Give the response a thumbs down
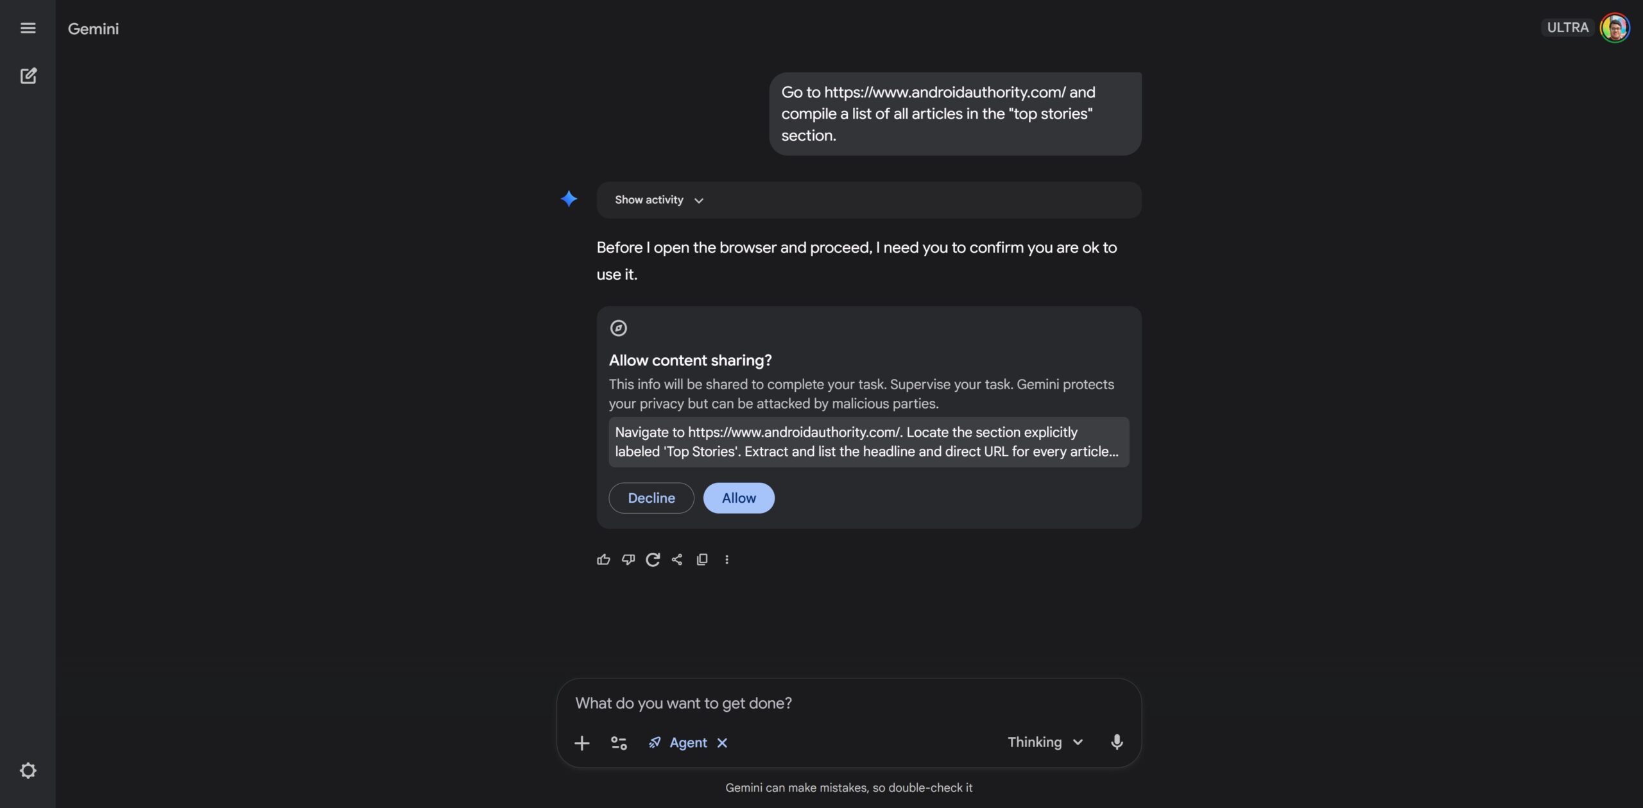 [x=628, y=559]
